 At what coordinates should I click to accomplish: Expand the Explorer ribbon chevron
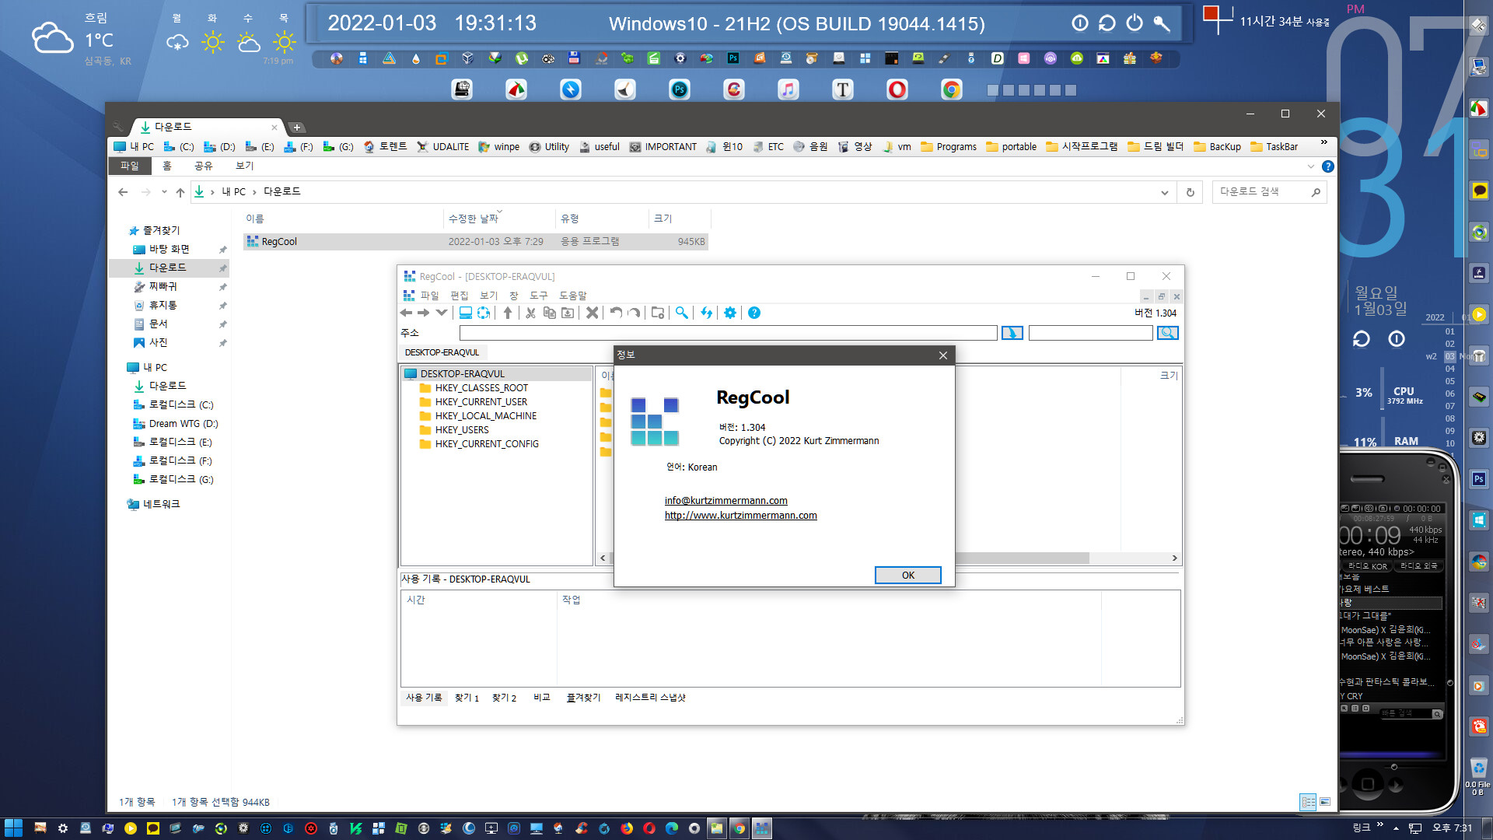click(1310, 166)
